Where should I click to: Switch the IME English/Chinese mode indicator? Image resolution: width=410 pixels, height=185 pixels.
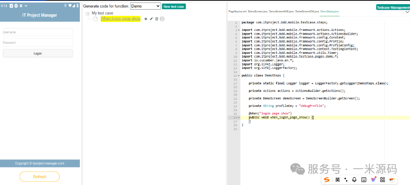point(338,180)
